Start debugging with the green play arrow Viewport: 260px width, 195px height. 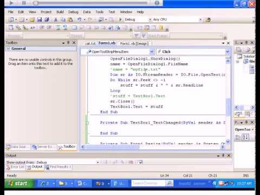click(x=120, y=19)
